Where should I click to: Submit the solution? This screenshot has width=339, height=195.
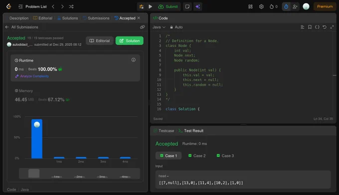coord(168,6)
